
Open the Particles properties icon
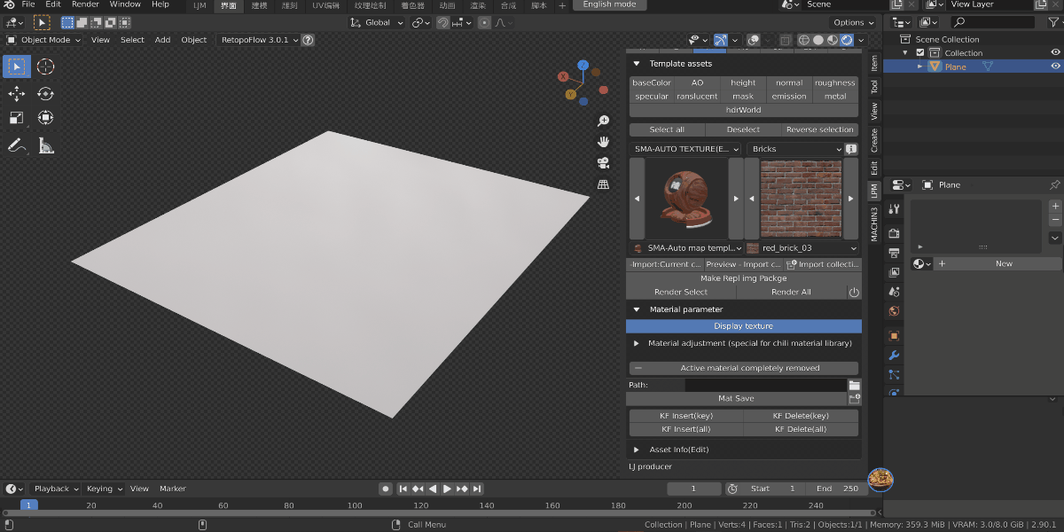click(x=894, y=375)
